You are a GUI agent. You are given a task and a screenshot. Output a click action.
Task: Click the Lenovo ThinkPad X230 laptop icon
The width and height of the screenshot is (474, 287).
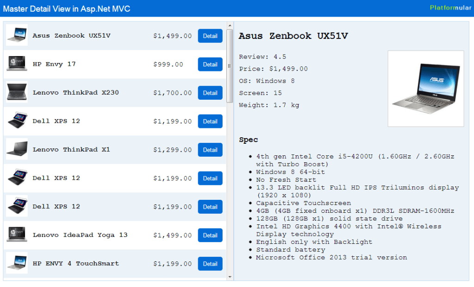tap(17, 93)
